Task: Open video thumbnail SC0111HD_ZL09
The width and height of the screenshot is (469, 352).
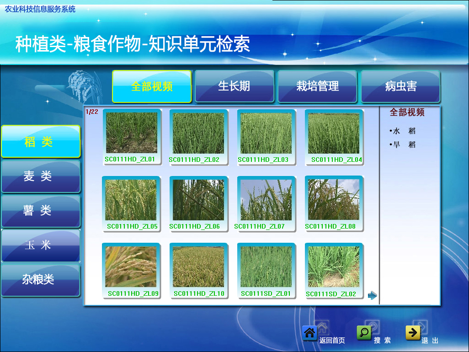Action: click(131, 271)
